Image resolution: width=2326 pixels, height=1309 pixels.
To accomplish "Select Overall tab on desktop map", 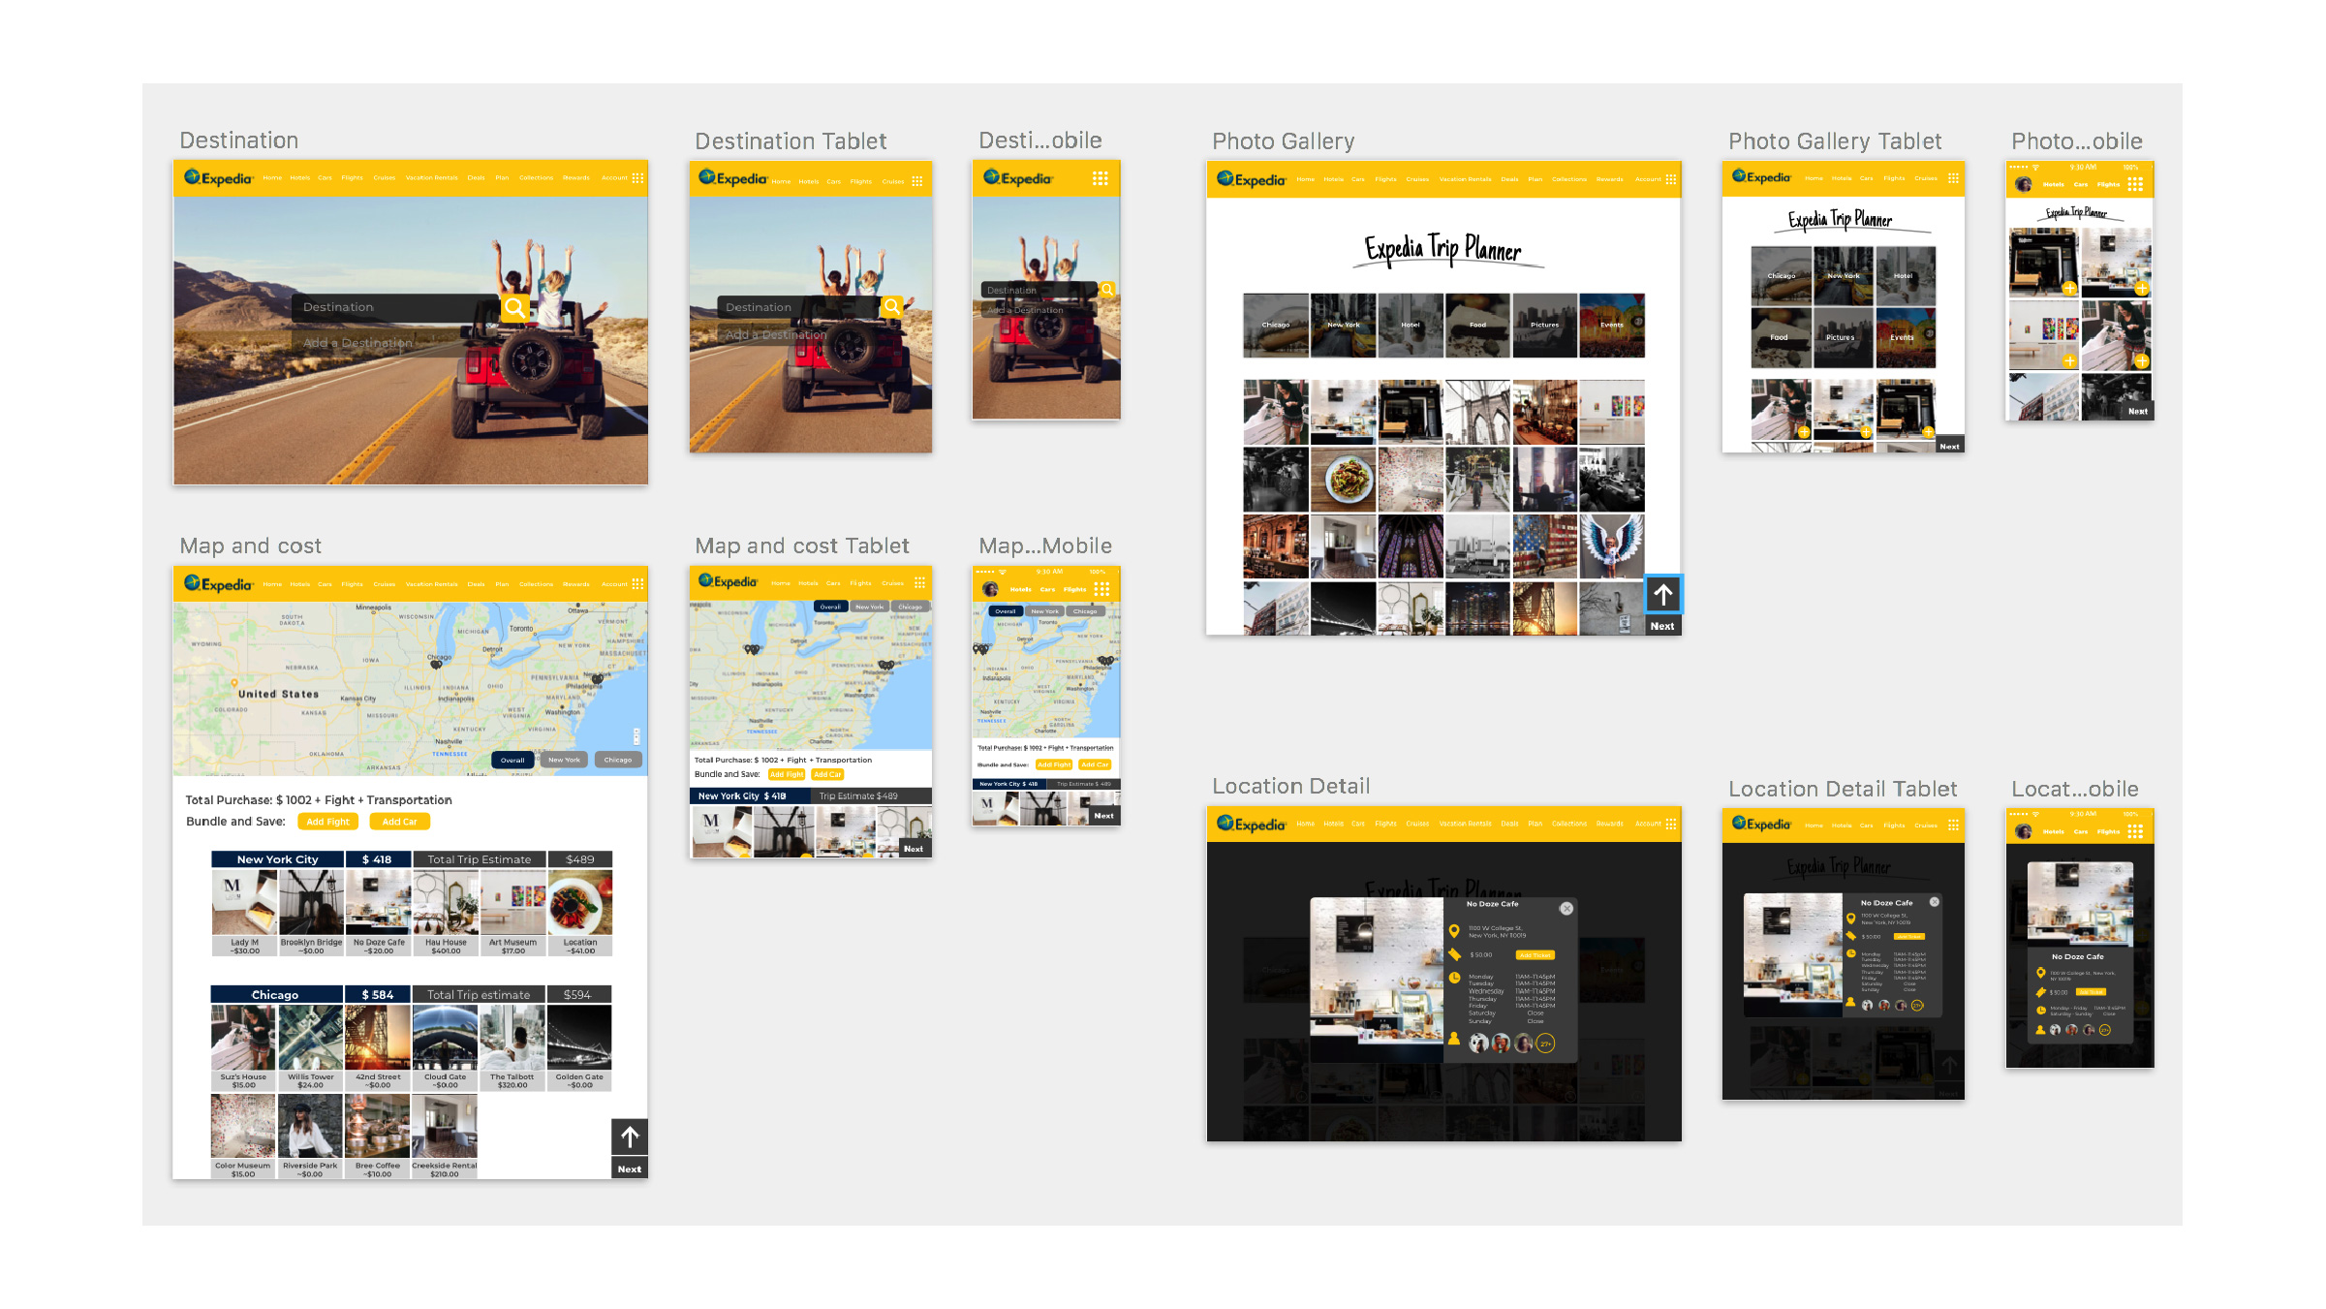I will (512, 760).
